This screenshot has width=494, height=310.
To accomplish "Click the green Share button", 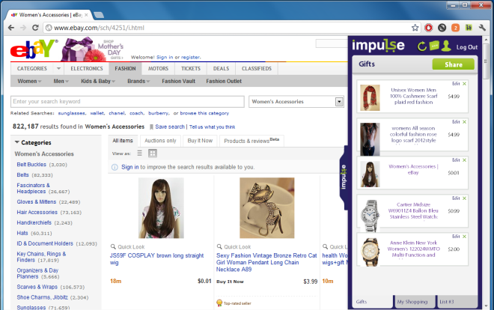I will 454,64.
